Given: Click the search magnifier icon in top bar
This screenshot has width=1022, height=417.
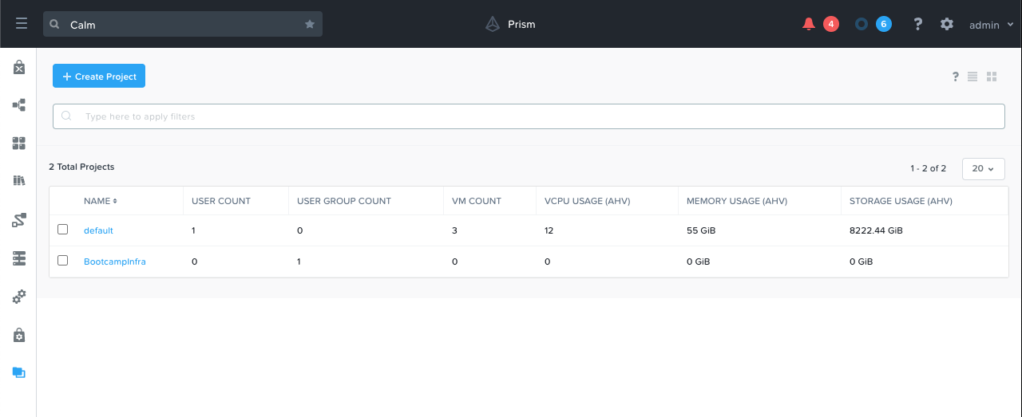Looking at the screenshot, I should click(x=55, y=25).
